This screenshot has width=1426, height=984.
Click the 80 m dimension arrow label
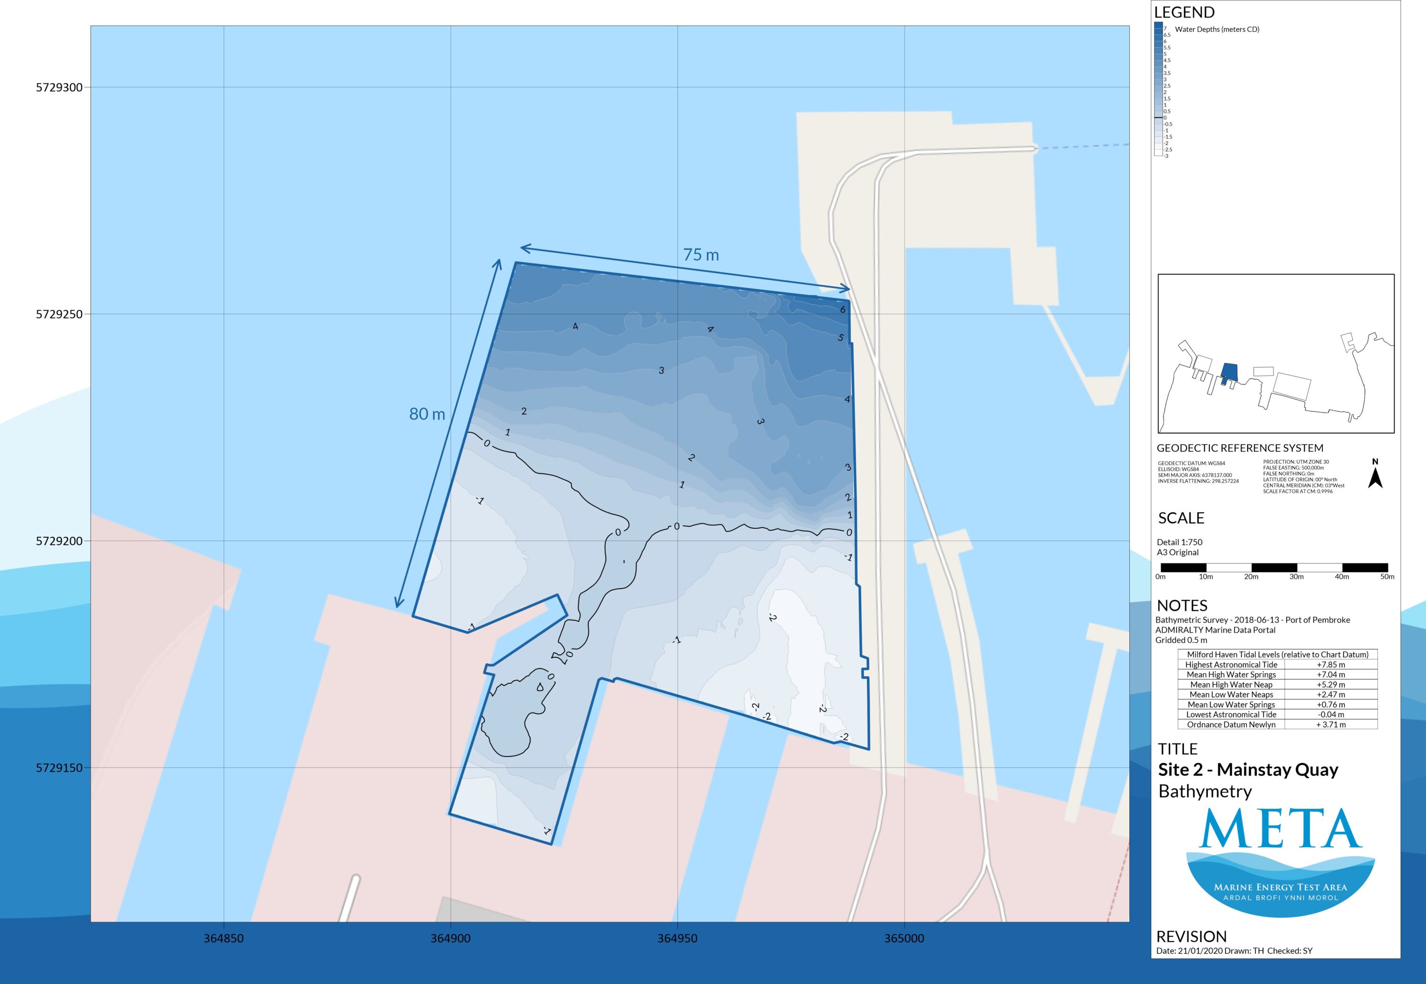coord(427,414)
